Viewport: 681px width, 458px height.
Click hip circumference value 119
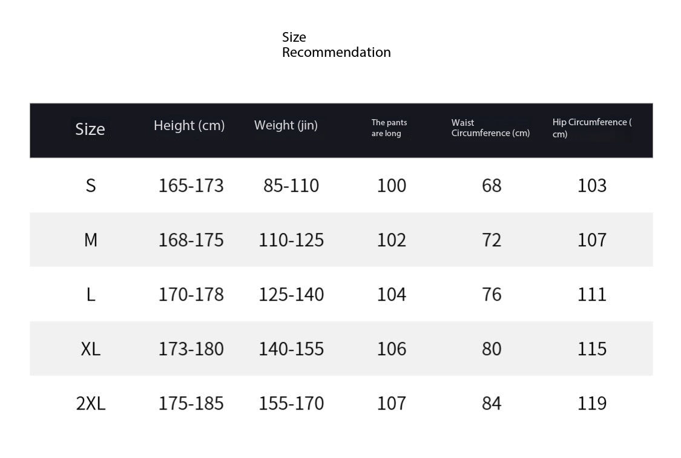[592, 404]
